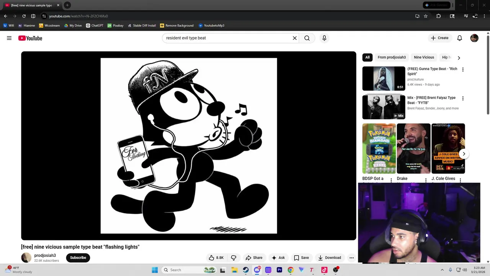Open the Brent Faiyaz mix thumbnail
This screenshot has width=490, height=276.
(x=384, y=107)
